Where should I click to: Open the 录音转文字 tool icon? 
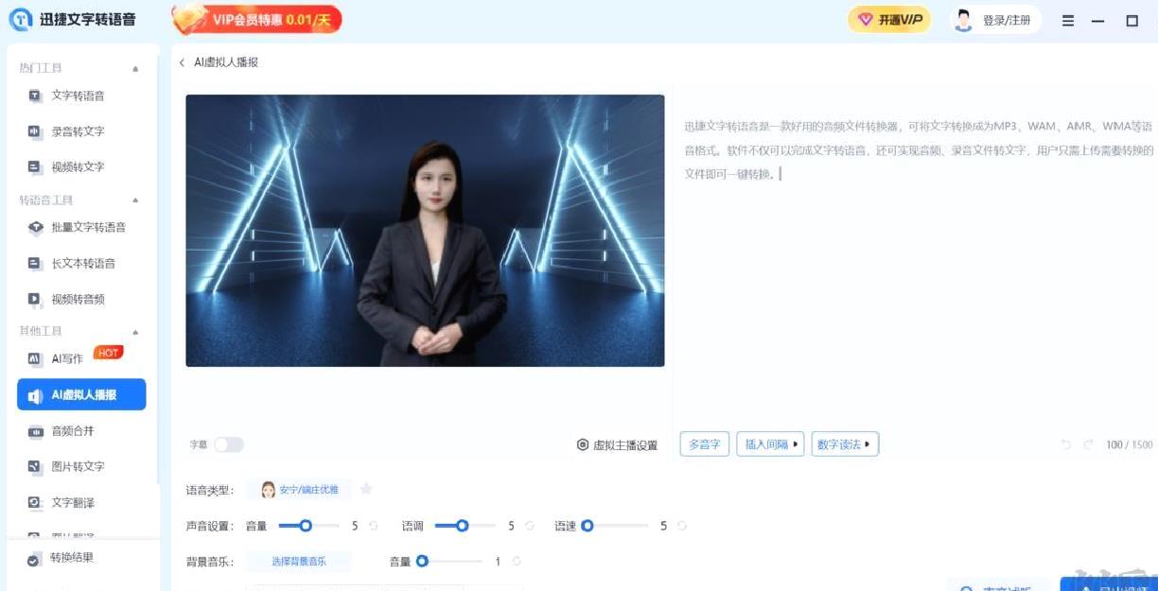35,131
